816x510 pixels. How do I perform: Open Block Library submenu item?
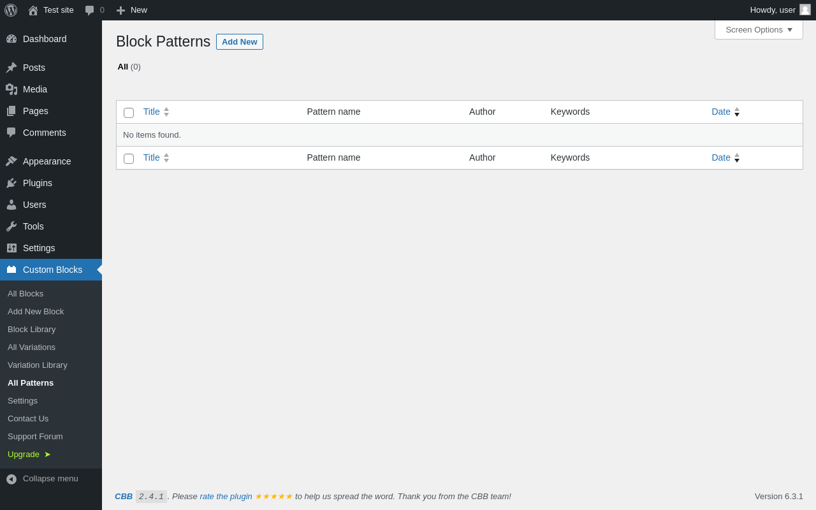pyautogui.click(x=32, y=330)
